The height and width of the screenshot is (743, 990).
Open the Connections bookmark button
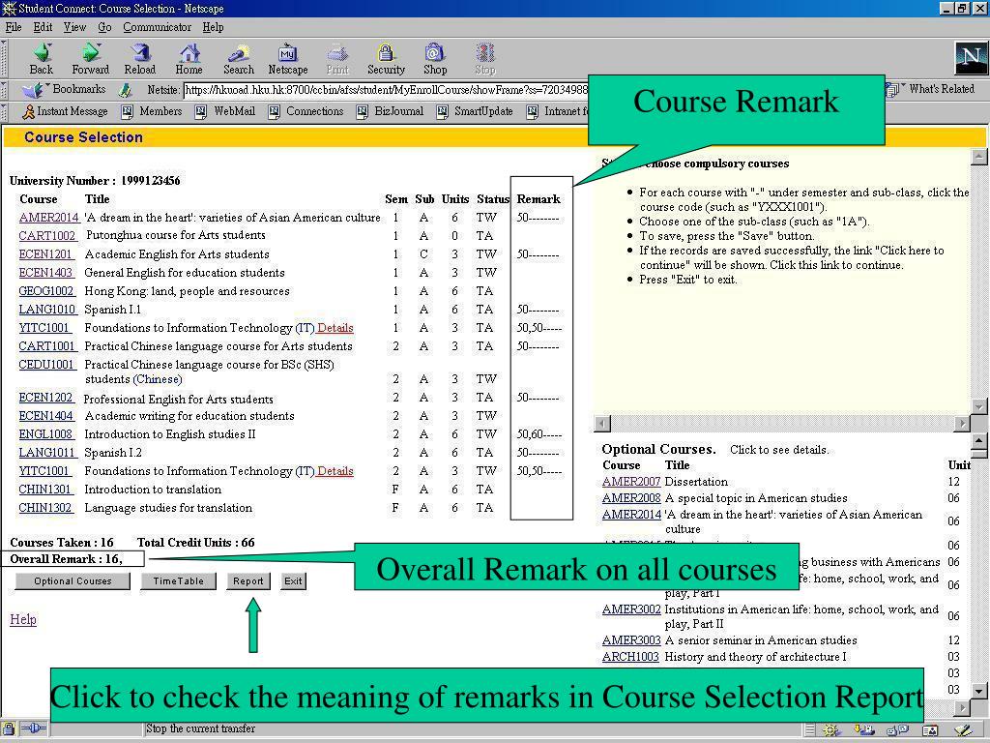(x=306, y=112)
